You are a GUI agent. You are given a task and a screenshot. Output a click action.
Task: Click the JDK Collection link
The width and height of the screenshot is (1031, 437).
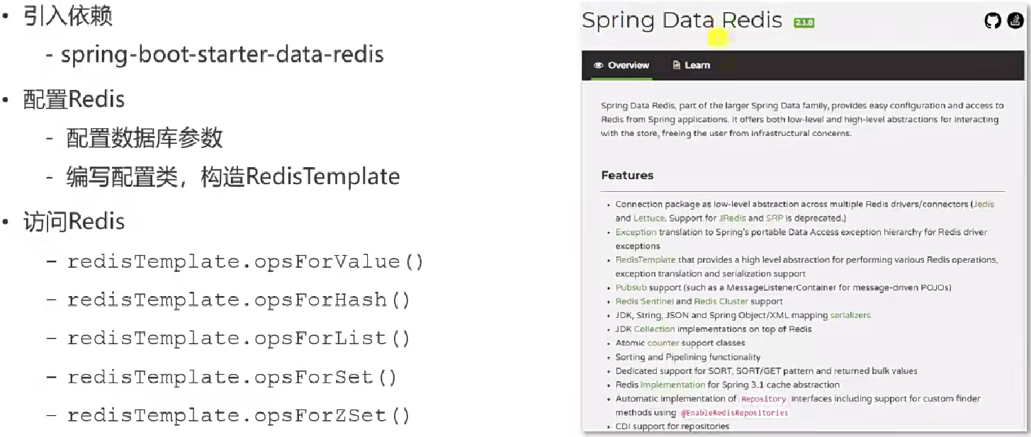point(654,329)
